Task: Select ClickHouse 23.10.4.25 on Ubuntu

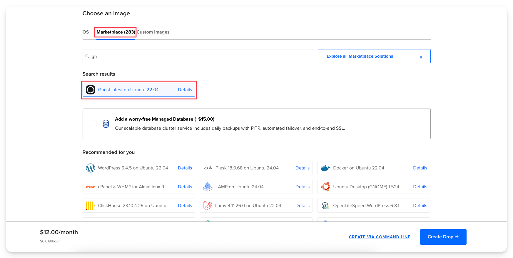Action: [139, 206]
